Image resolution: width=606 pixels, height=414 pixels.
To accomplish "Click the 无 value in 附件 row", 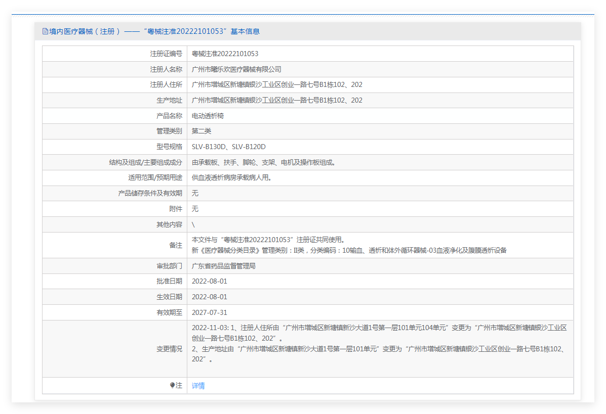I will click(195, 209).
